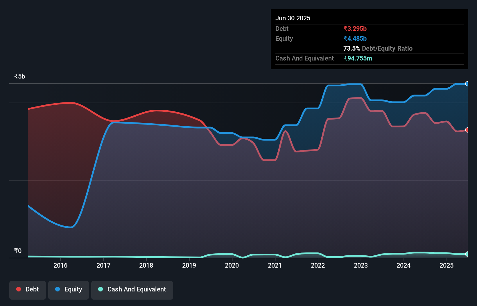Viewport: 477px width, 306px height.
Task: Click the 2022 x-axis label
Action: (x=318, y=265)
